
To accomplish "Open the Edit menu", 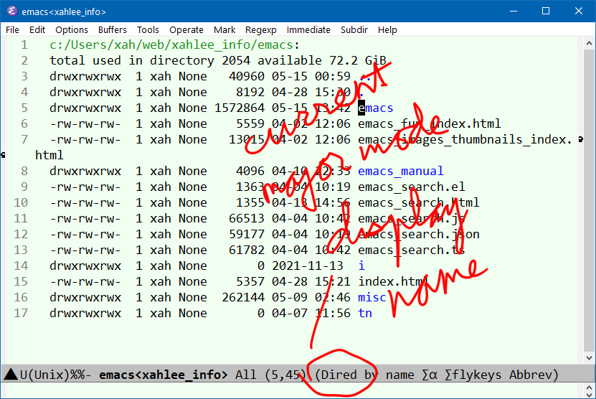I will coord(37,29).
